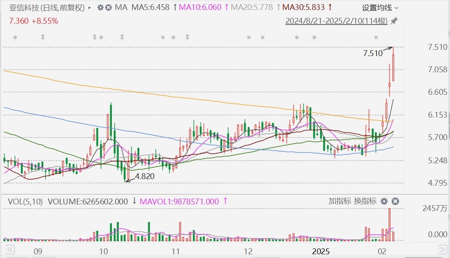The height and width of the screenshot is (258, 450).
Task: Click the 5.248 price axis label
Action: (x=438, y=160)
